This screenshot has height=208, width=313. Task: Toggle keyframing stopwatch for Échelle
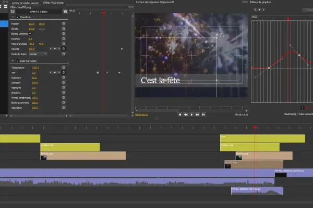[64, 29]
